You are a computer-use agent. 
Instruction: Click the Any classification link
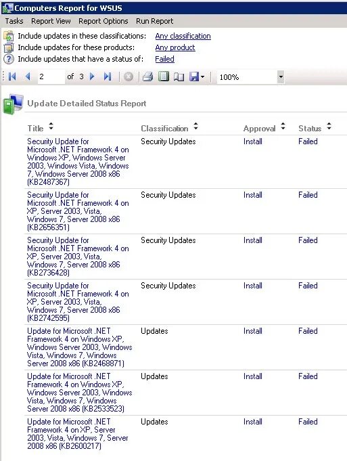(x=183, y=36)
